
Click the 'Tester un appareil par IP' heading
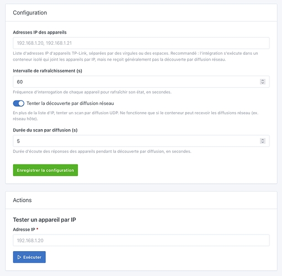(x=44, y=220)
